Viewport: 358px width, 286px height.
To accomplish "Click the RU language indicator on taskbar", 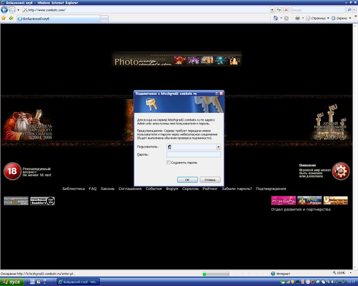I will tap(32, 282).
